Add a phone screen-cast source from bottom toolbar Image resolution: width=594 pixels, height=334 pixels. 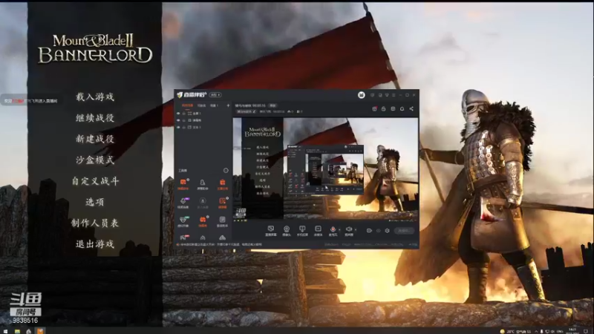[x=302, y=231]
